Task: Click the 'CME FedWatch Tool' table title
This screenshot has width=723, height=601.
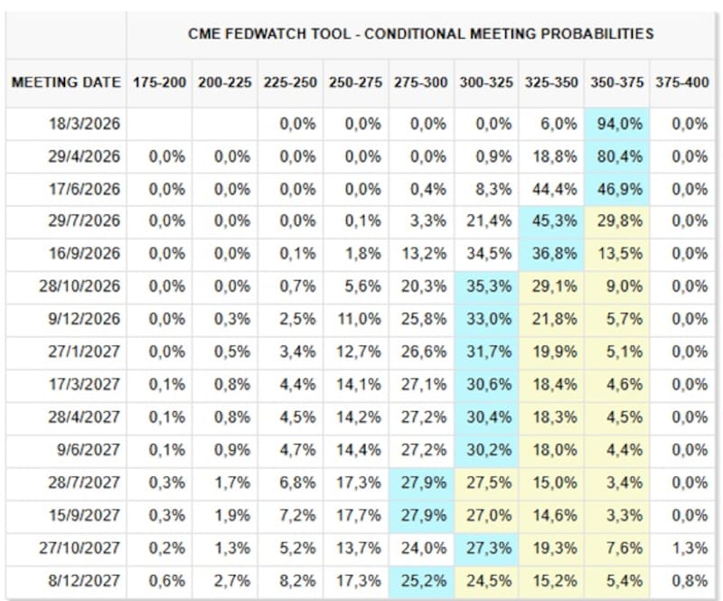Action: 420,34
